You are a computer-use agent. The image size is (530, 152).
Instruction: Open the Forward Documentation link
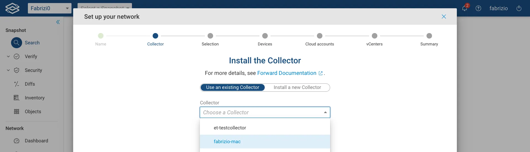tap(287, 73)
